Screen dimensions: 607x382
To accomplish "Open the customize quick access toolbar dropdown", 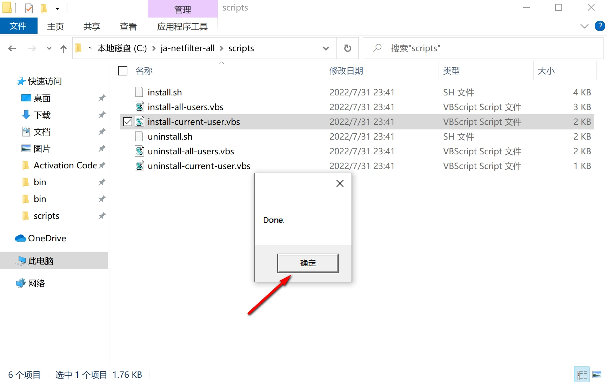I will 57,8.
